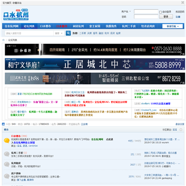Viewport: 186px width, 186px height.
Task: Click the gray bubble icon beside 房产律师
Action: click(x=7, y=176)
